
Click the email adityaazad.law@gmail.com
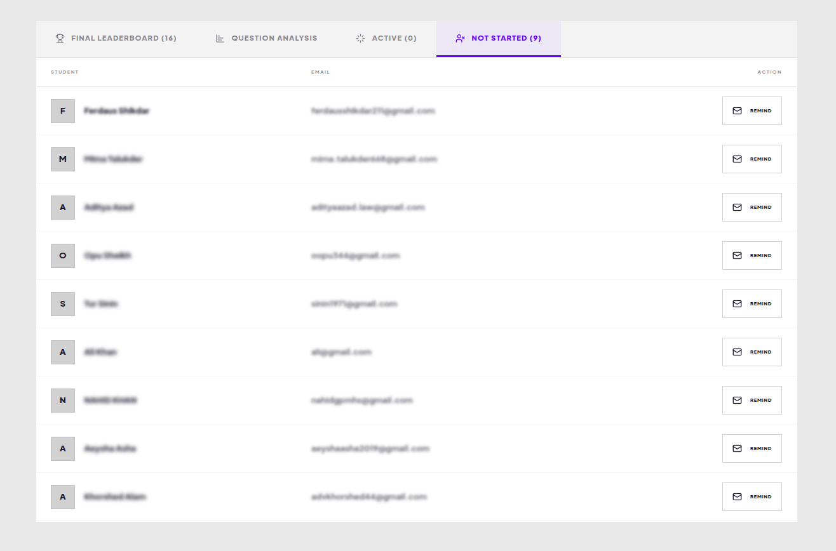368,208
